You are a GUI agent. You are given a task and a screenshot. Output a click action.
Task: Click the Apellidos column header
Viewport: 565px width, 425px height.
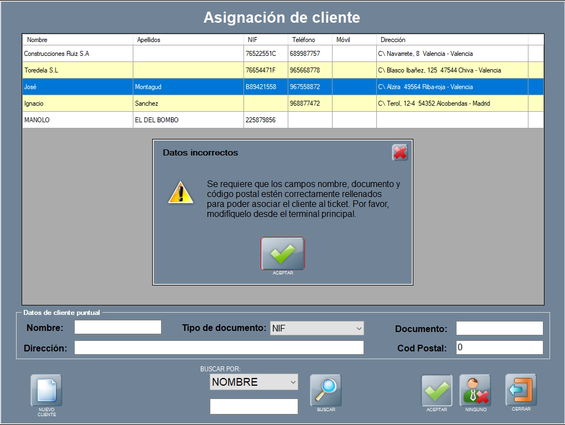(x=188, y=40)
